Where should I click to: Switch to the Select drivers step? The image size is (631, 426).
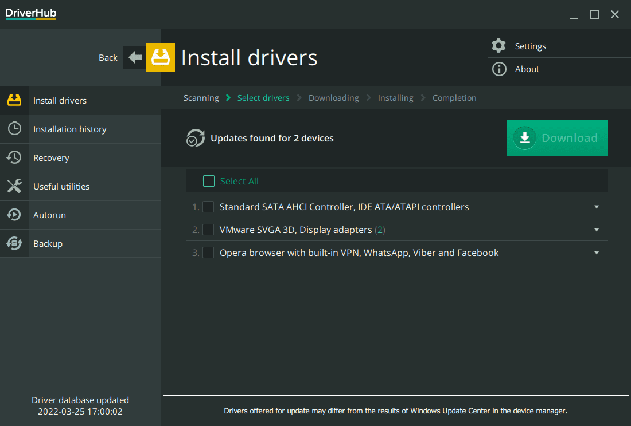pos(263,97)
